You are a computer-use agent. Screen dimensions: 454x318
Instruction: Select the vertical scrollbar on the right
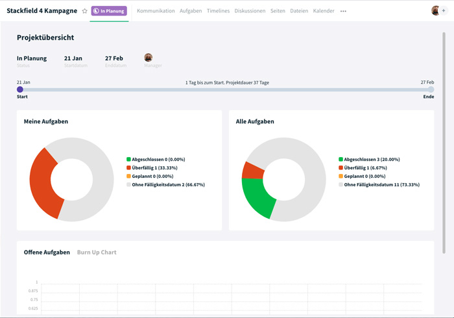(x=444, y=143)
